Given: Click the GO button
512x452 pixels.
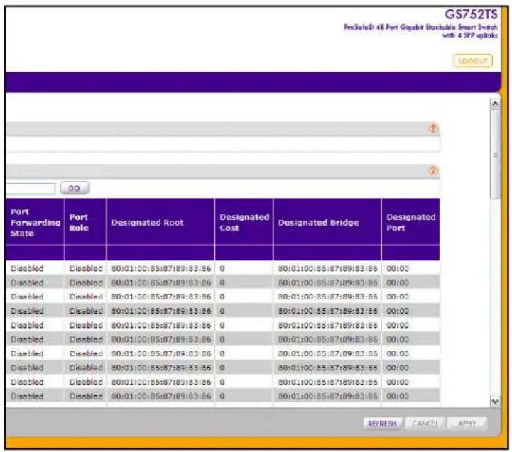Looking at the screenshot, I should [x=75, y=188].
